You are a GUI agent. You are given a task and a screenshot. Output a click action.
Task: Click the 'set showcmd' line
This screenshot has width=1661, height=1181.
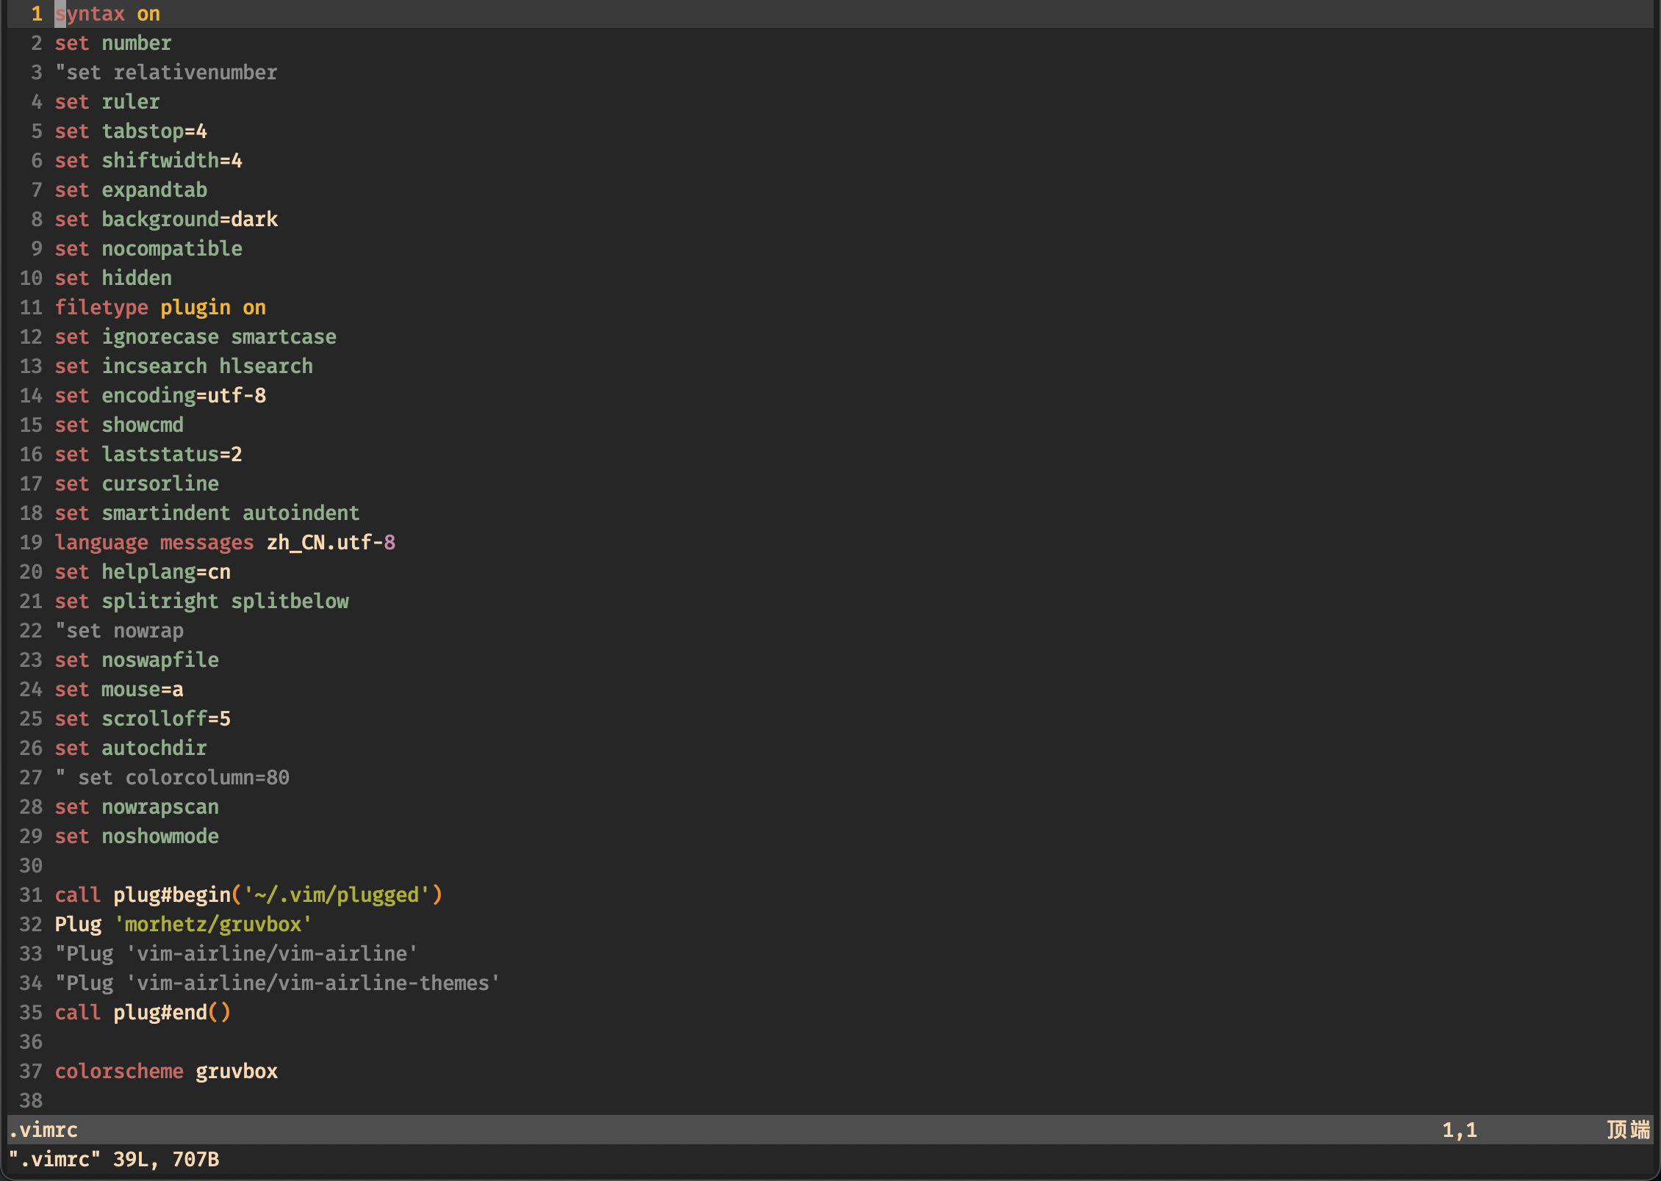click(119, 425)
